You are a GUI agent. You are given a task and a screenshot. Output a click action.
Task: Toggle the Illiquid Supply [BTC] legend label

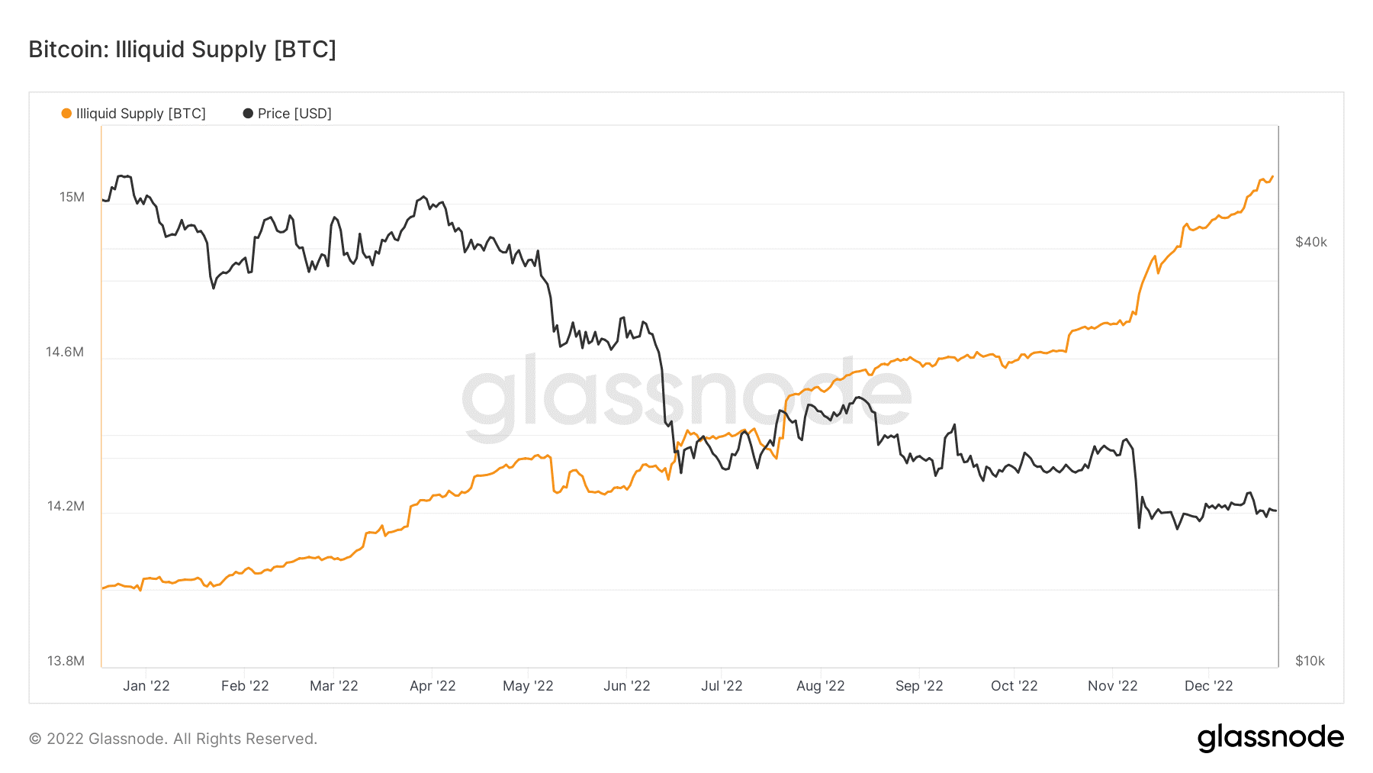[x=141, y=114]
